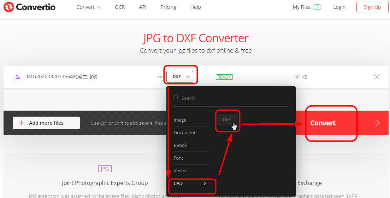Click the Login link
Screen dimensions: 390x198
coord(339,7)
